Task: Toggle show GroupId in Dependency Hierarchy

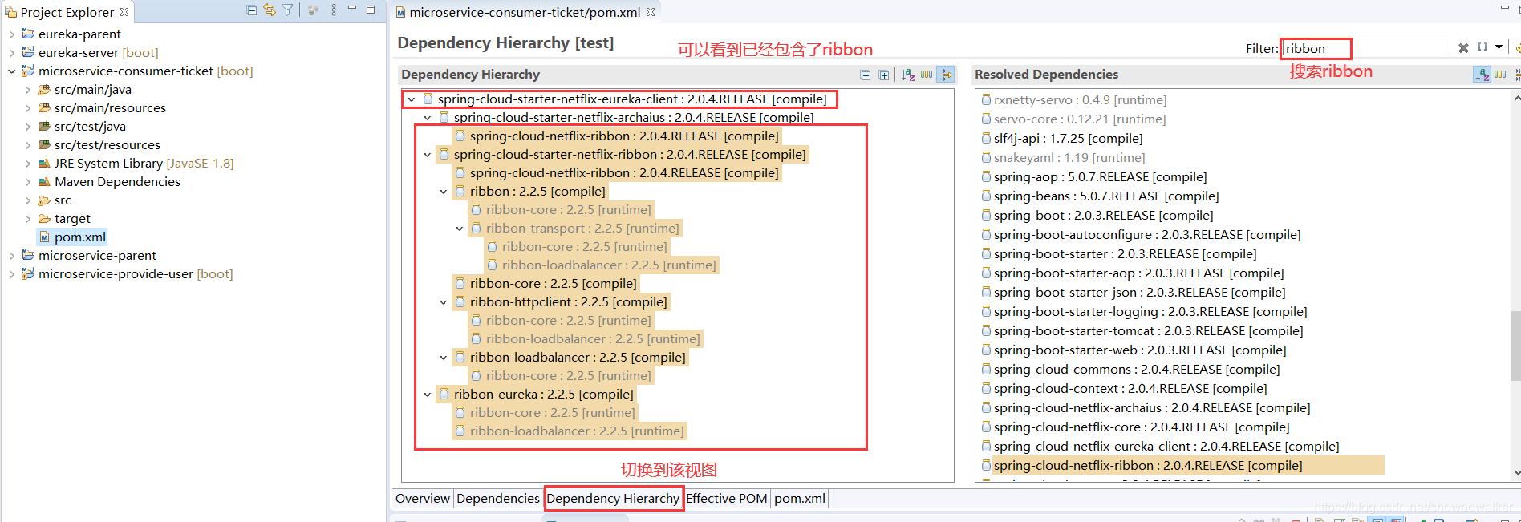Action: tap(927, 75)
